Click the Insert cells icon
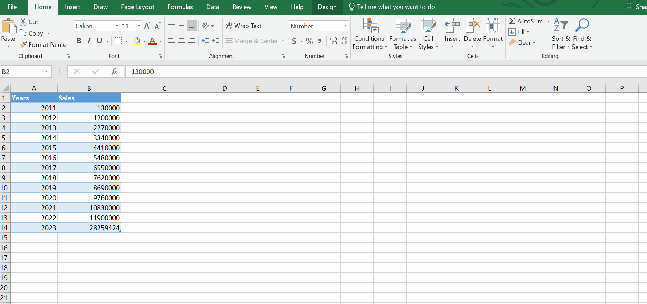 452,26
